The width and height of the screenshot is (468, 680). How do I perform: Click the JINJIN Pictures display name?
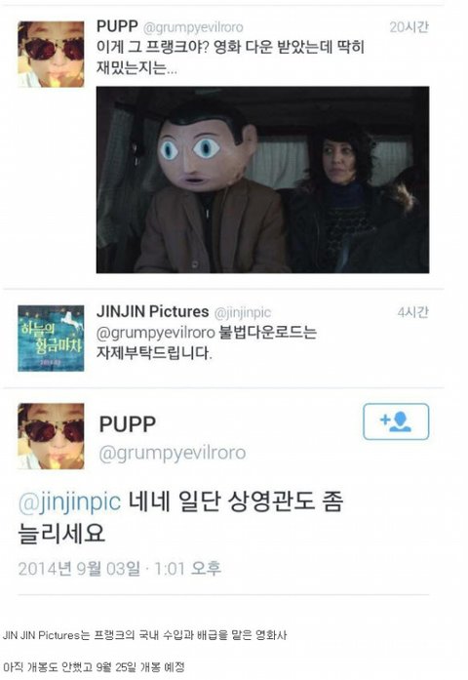tap(152, 311)
